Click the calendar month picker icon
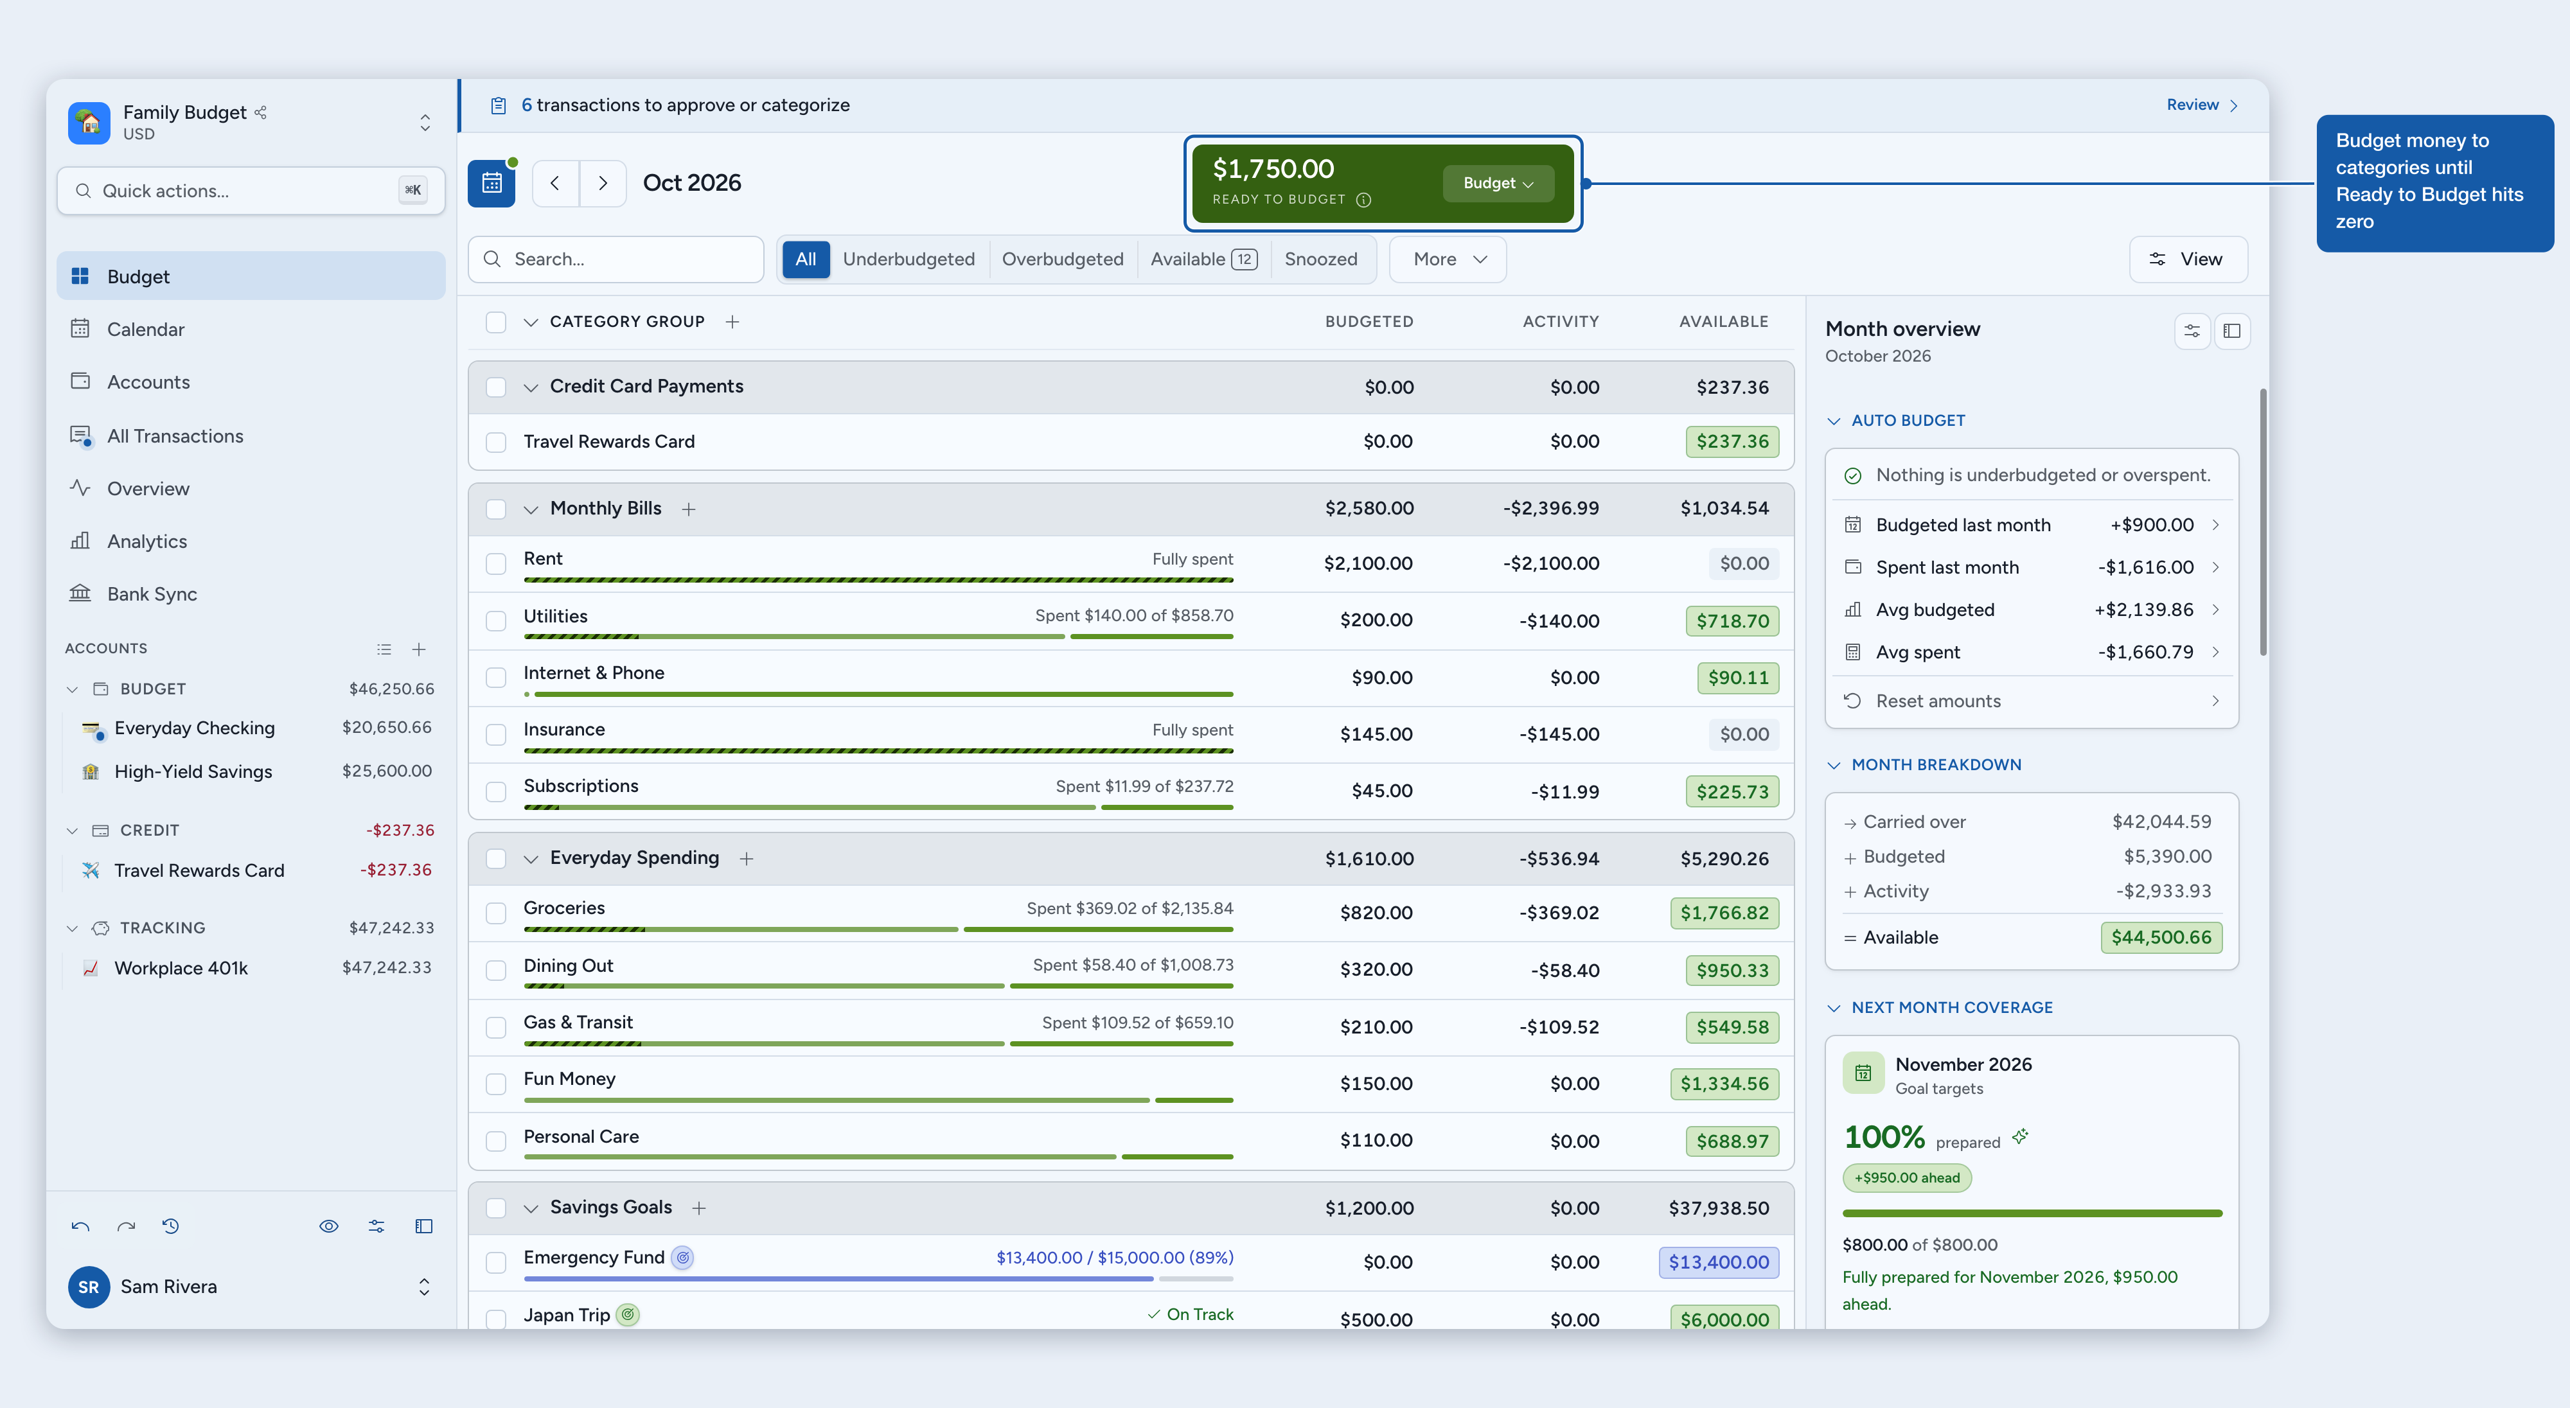The height and width of the screenshot is (1408, 2570). (491, 184)
